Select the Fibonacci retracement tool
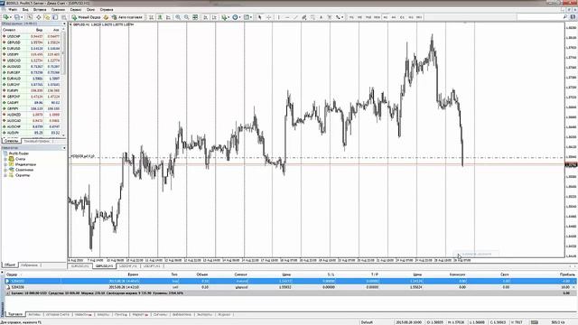The image size is (578, 325). (x=312, y=17)
